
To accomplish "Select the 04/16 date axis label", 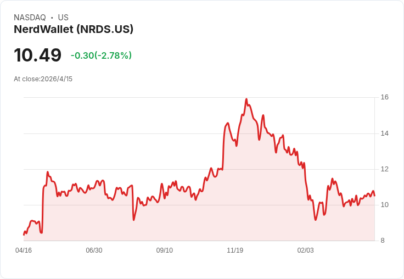I will (24, 250).
